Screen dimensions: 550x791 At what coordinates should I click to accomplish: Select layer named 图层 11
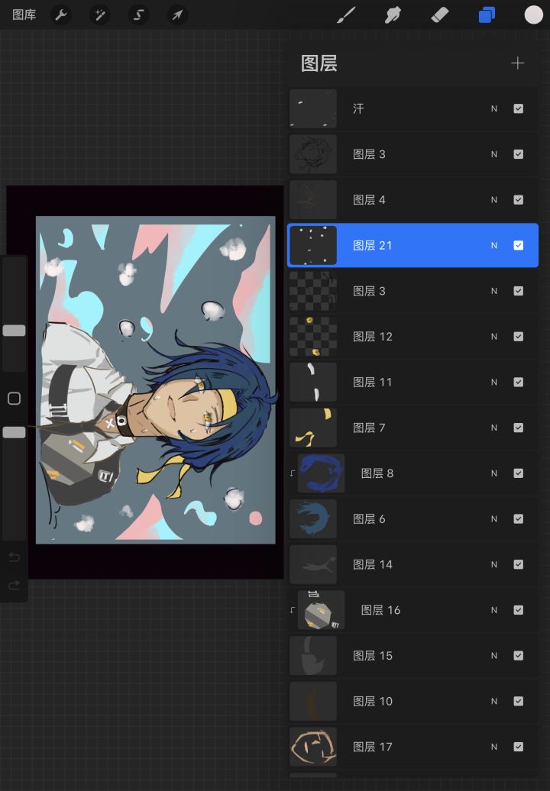[x=412, y=382]
